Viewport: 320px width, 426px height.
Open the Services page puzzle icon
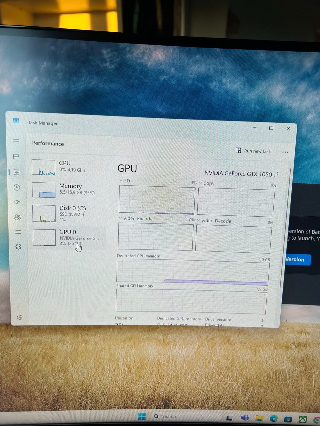pyautogui.click(x=18, y=247)
